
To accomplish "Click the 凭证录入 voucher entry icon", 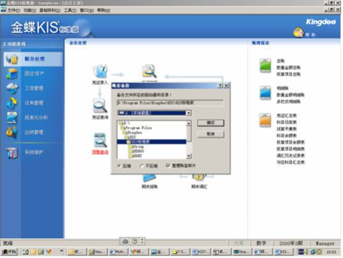I will [100, 71].
